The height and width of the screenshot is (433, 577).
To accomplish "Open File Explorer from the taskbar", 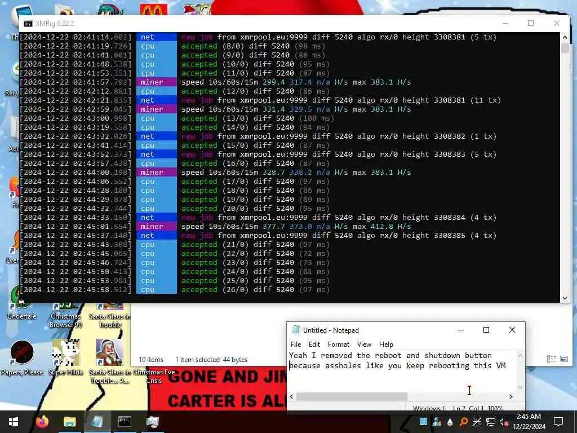I will (69, 422).
